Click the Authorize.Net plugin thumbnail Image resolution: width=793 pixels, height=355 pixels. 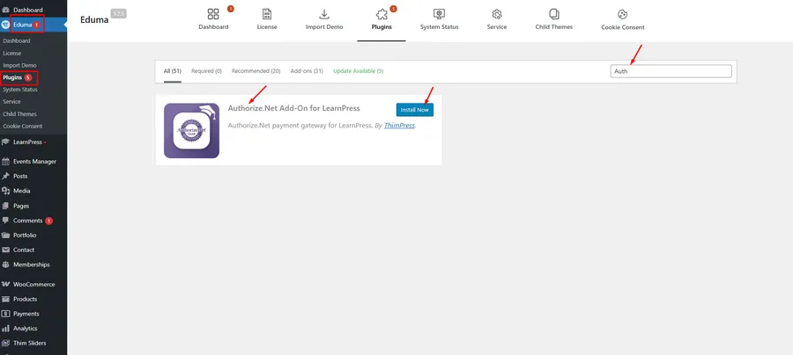click(191, 130)
